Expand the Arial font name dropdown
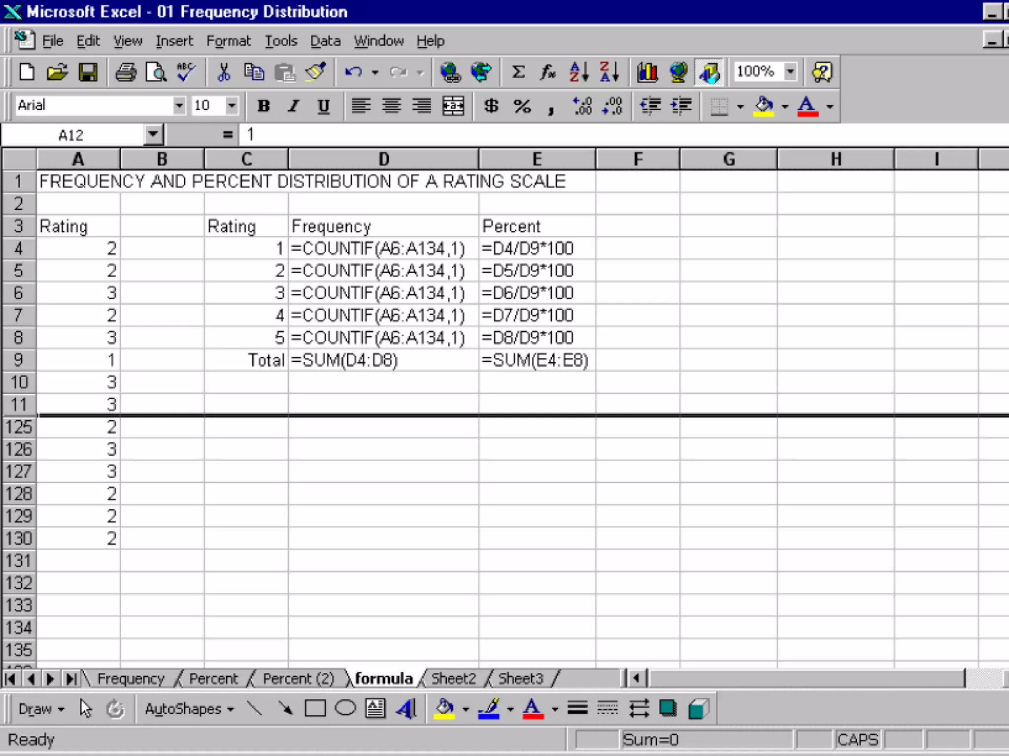 (179, 105)
